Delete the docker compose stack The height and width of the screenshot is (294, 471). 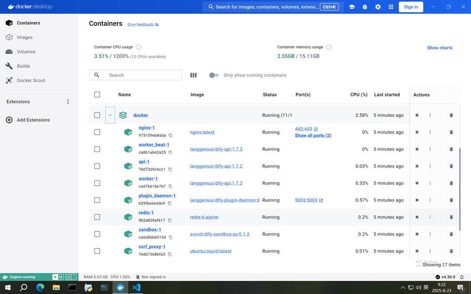[x=451, y=115]
